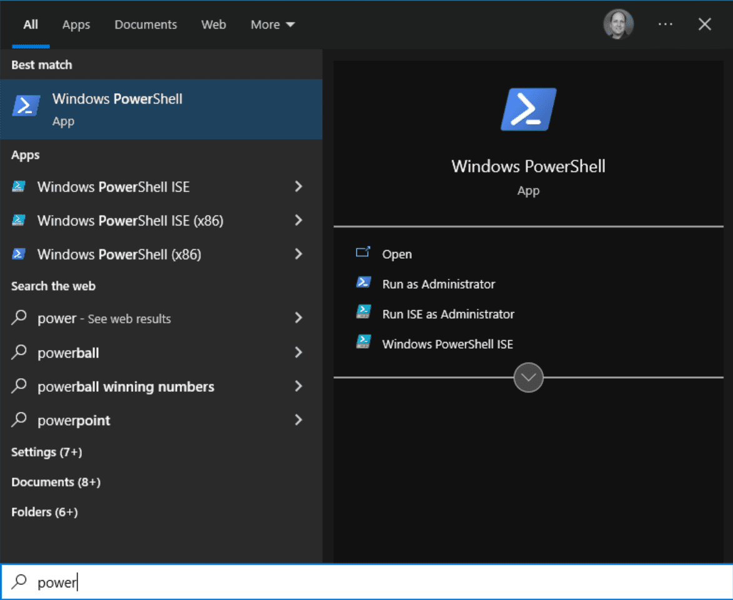Click the Windows PowerShell ISE icon in preview pane
This screenshot has height=600, width=733.
(363, 342)
